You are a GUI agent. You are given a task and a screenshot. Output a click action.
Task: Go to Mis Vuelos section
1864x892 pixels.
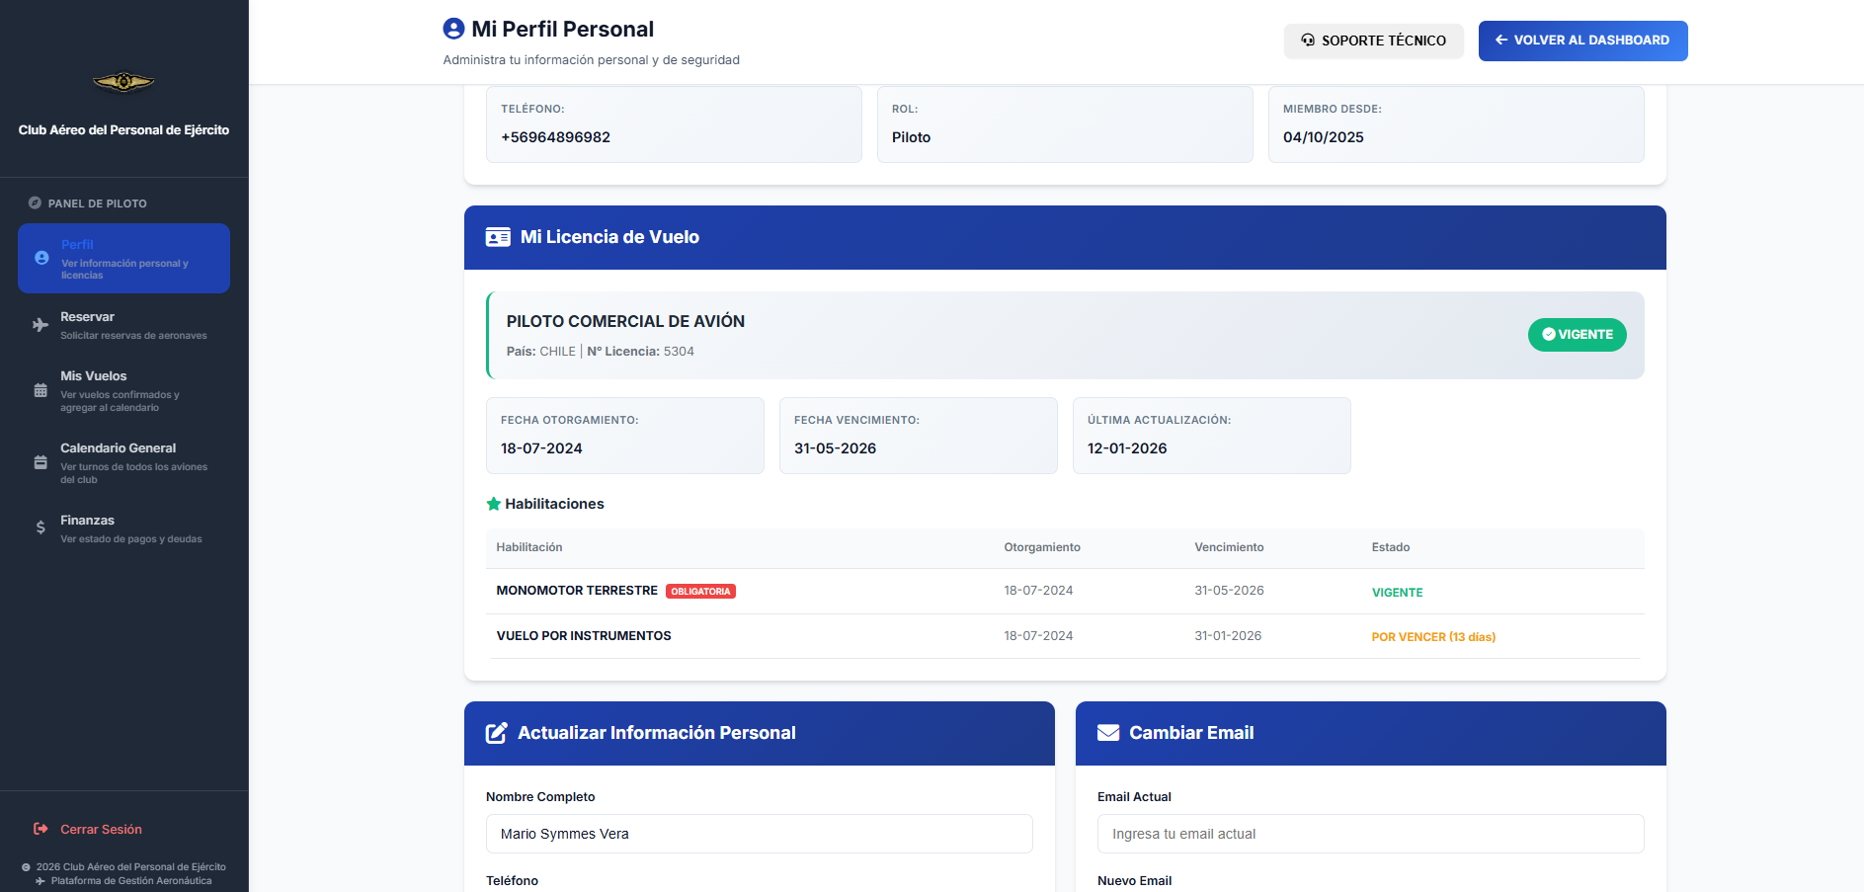click(123, 390)
